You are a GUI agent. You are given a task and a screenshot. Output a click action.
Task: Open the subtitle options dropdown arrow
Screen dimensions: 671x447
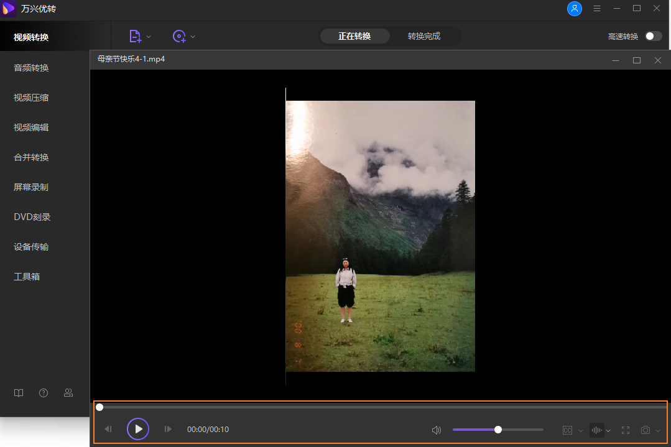581,431
